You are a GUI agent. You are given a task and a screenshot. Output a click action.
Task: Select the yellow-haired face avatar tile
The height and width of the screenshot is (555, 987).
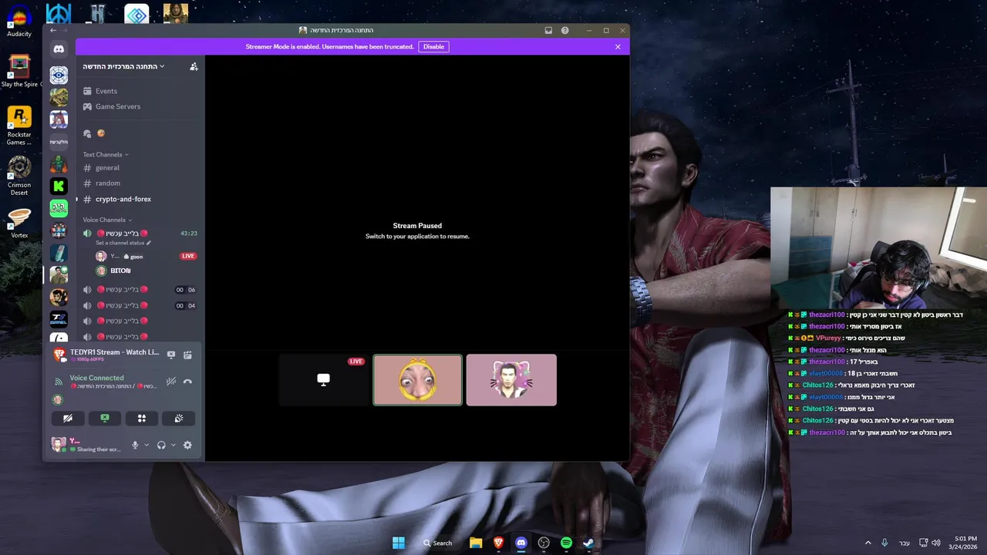pos(418,380)
